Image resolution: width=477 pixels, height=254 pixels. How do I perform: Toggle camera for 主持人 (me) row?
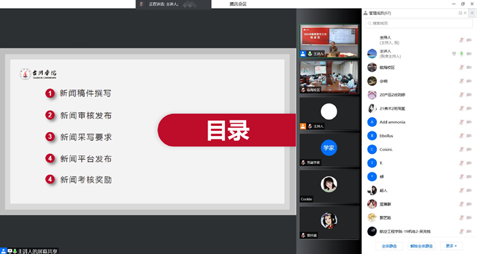[x=469, y=40]
